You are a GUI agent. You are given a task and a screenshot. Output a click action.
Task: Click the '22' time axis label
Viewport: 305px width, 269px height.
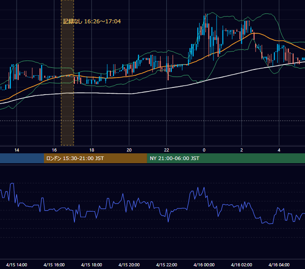166,150
